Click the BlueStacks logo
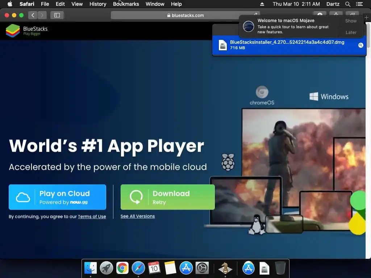 (26, 31)
